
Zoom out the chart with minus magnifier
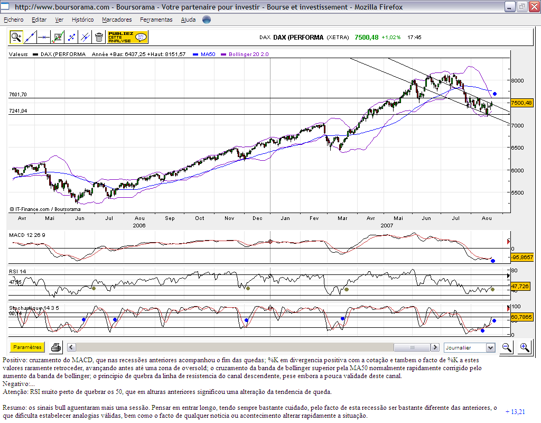click(507, 347)
